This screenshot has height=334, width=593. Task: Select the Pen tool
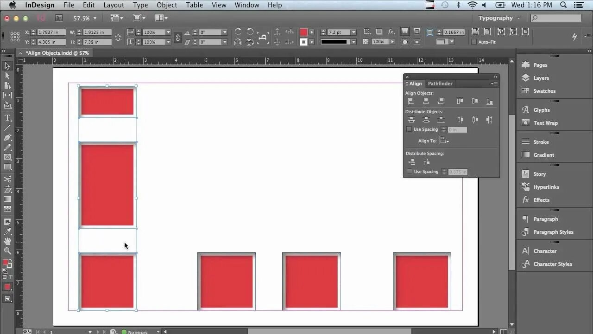[x=7, y=137]
